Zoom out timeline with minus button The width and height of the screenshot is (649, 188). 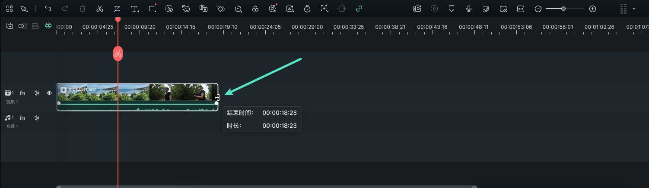point(538,9)
